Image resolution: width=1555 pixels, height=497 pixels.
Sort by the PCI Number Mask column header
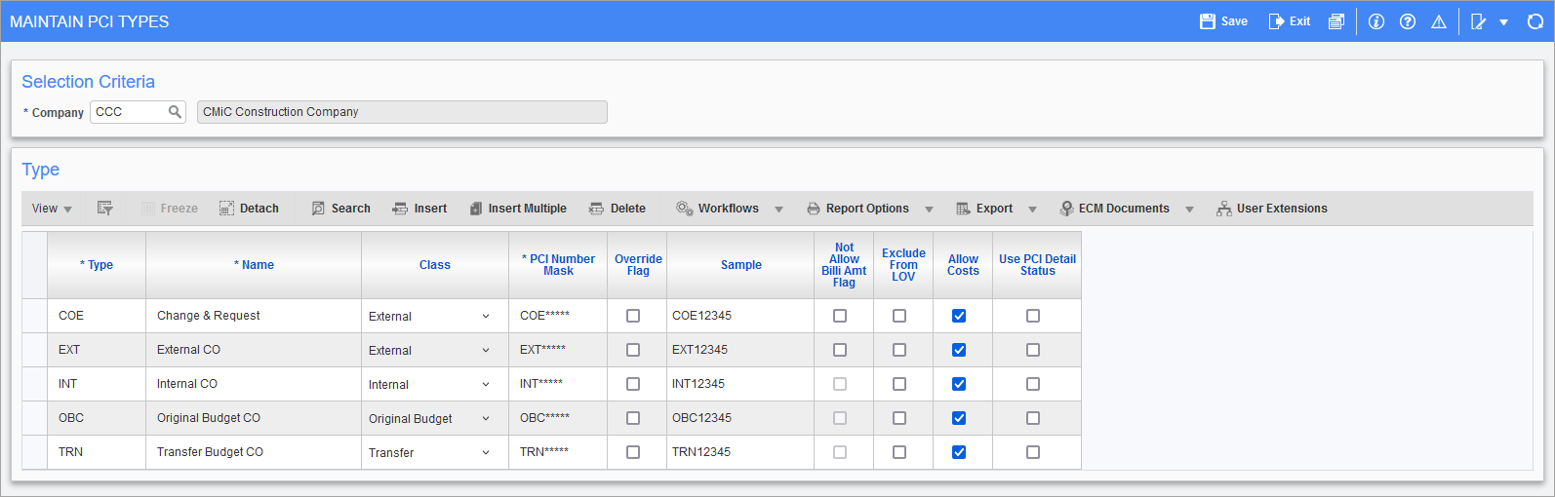[x=558, y=265]
